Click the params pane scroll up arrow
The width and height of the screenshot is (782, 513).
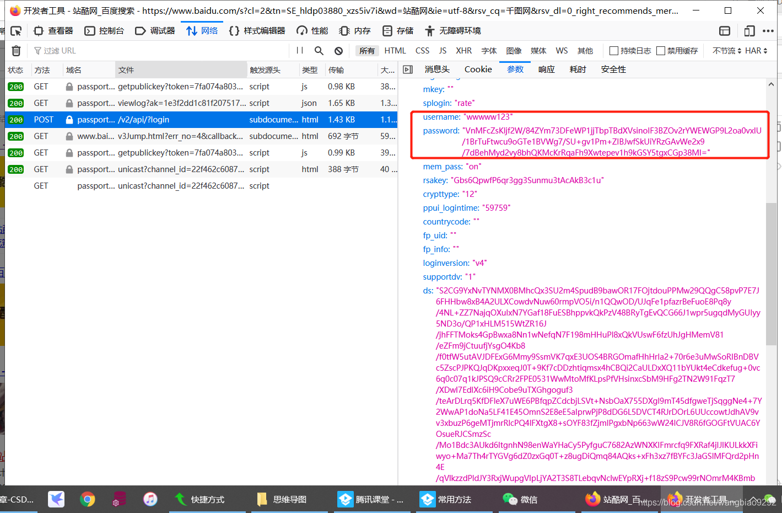[771, 84]
